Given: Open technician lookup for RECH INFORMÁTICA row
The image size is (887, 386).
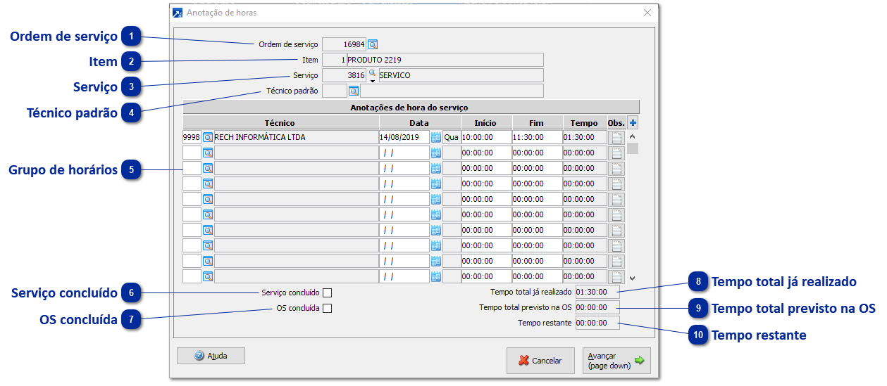Looking at the screenshot, I should tap(208, 137).
